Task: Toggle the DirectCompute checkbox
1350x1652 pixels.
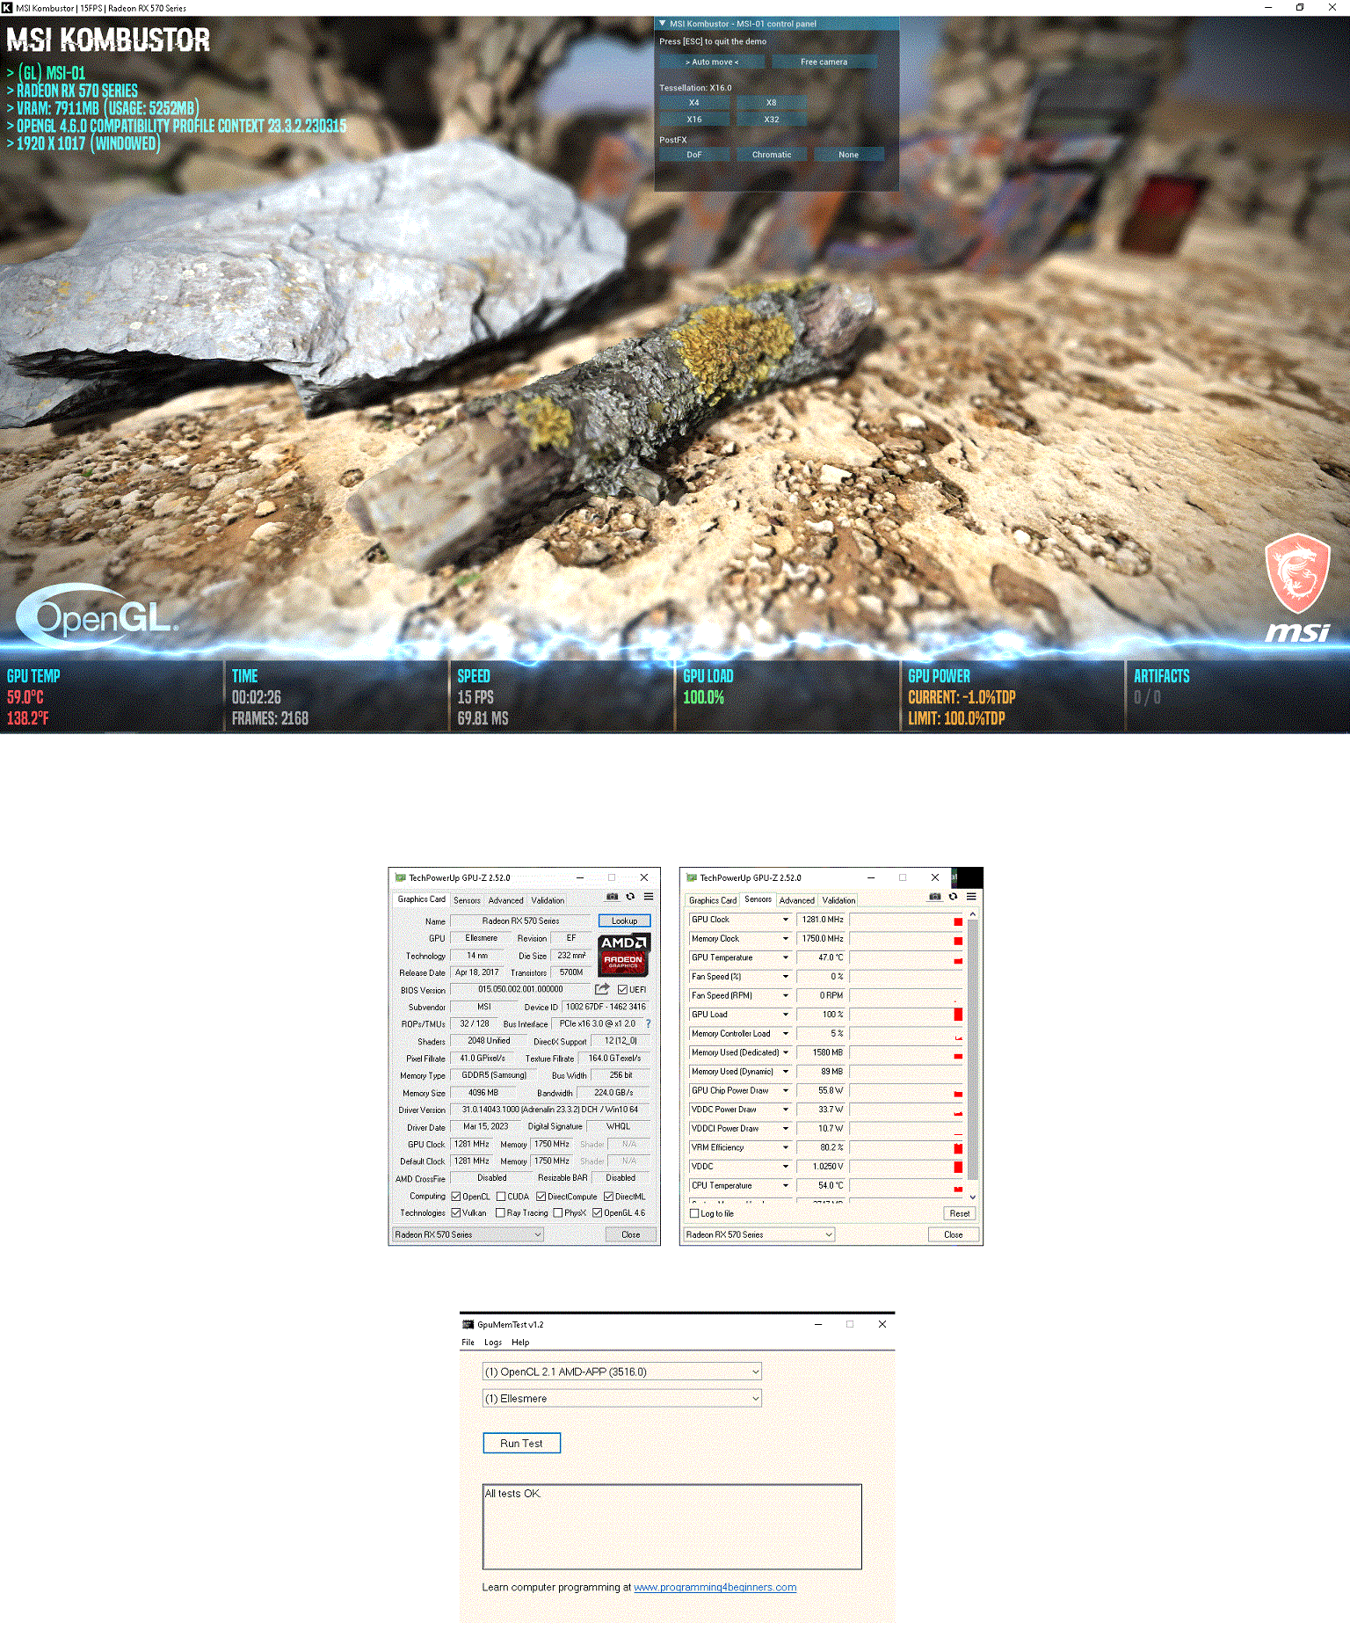Action: [x=541, y=1197]
